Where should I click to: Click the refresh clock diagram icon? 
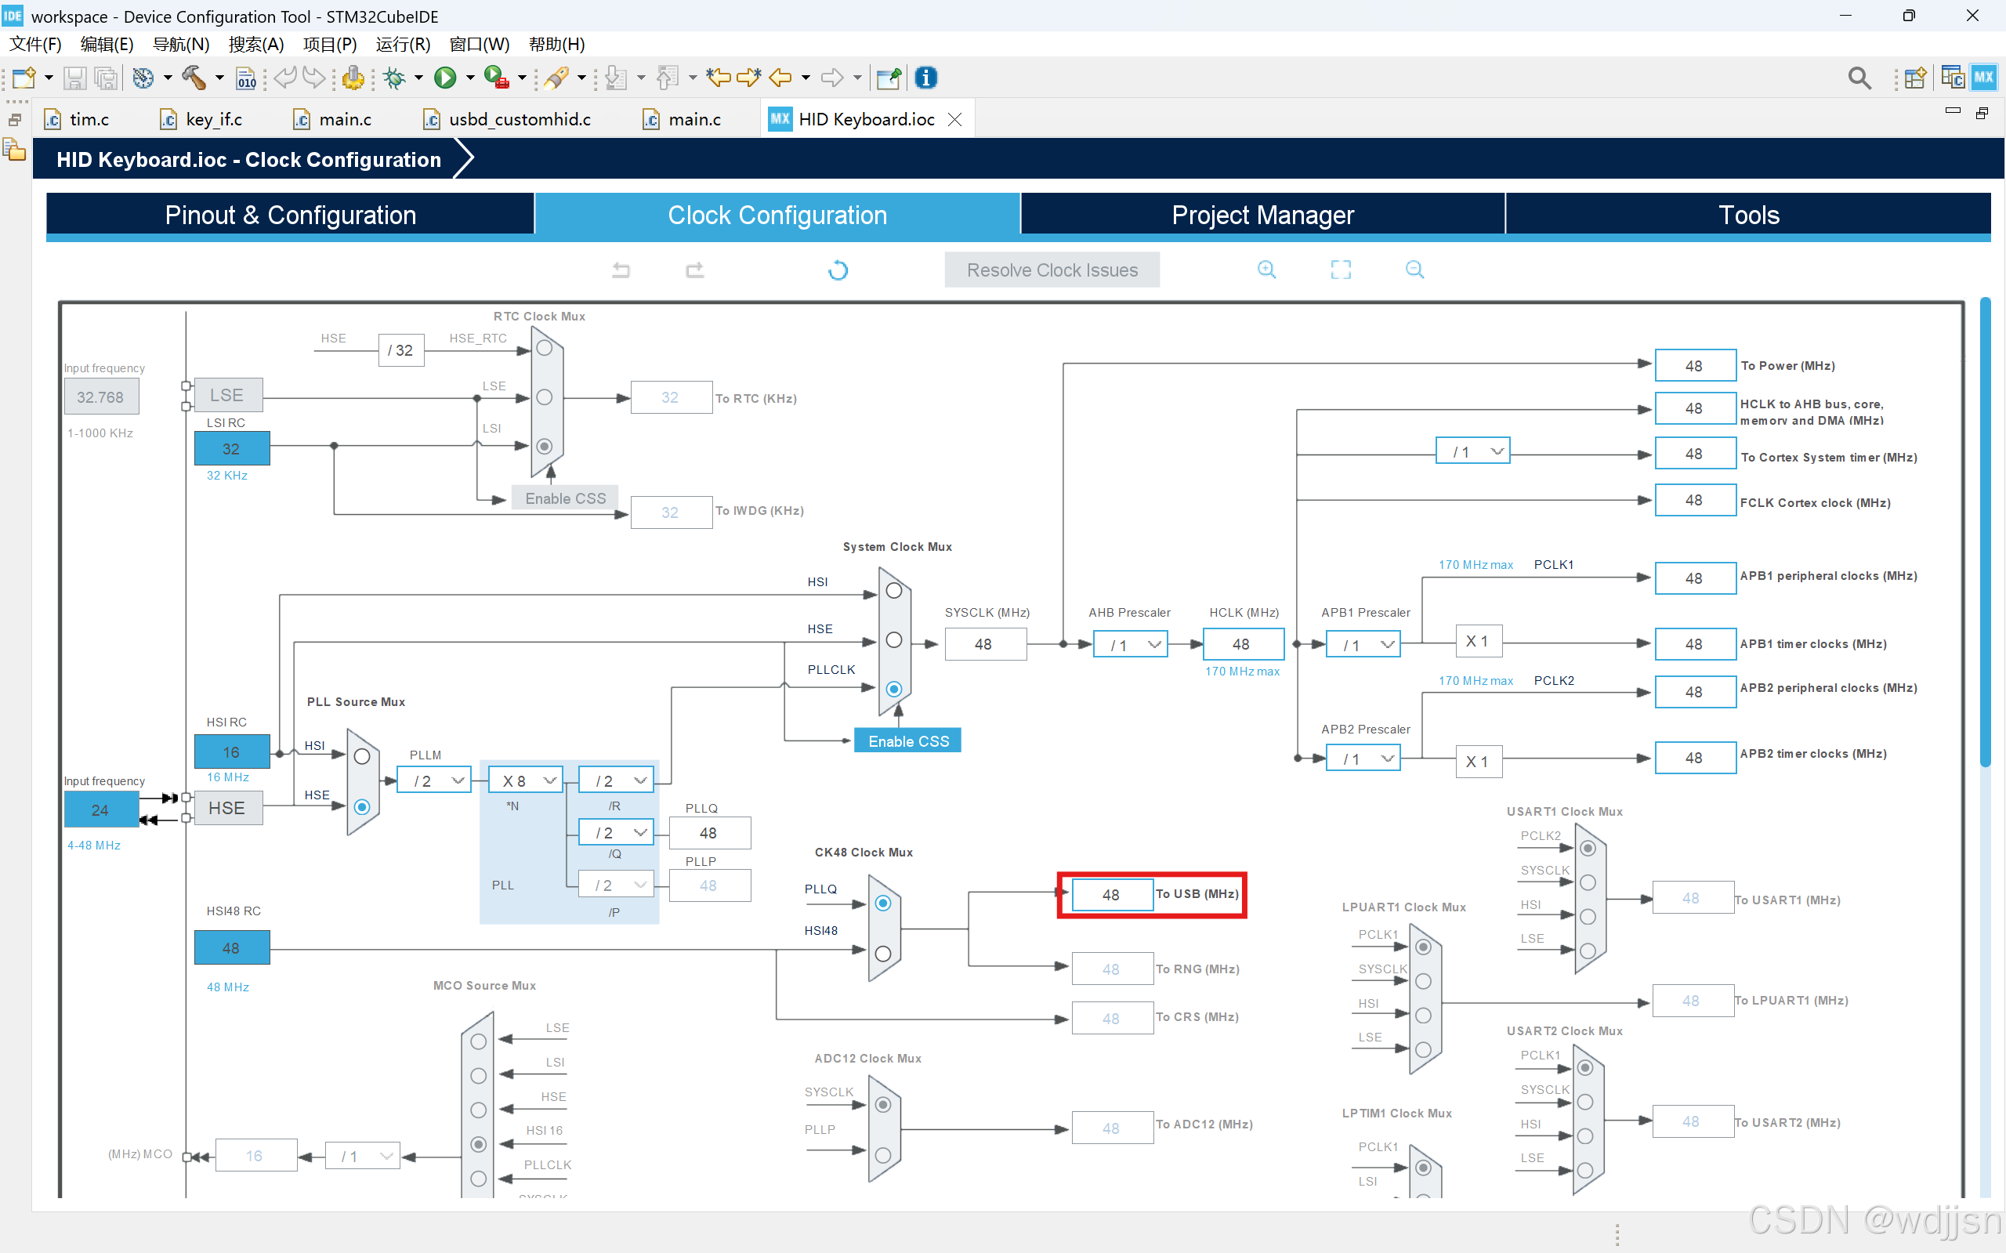click(x=838, y=270)
